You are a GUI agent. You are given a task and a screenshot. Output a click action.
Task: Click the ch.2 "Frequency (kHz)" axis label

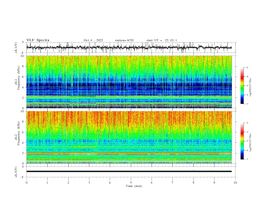click(x=19, y=133)
